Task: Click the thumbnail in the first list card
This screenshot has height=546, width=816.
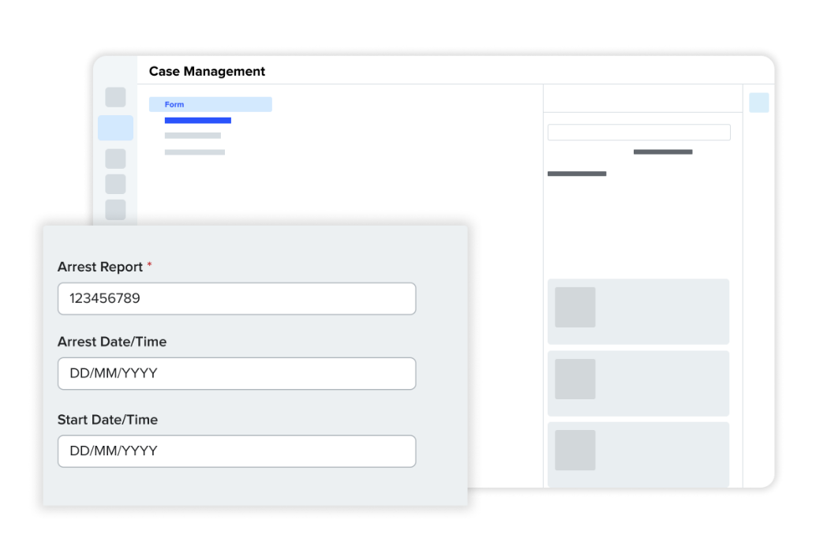Action: click(x=575, y=308)
